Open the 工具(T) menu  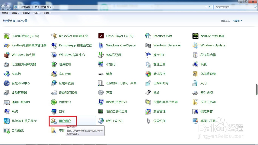pyautogui.click(x=37, y=13)
